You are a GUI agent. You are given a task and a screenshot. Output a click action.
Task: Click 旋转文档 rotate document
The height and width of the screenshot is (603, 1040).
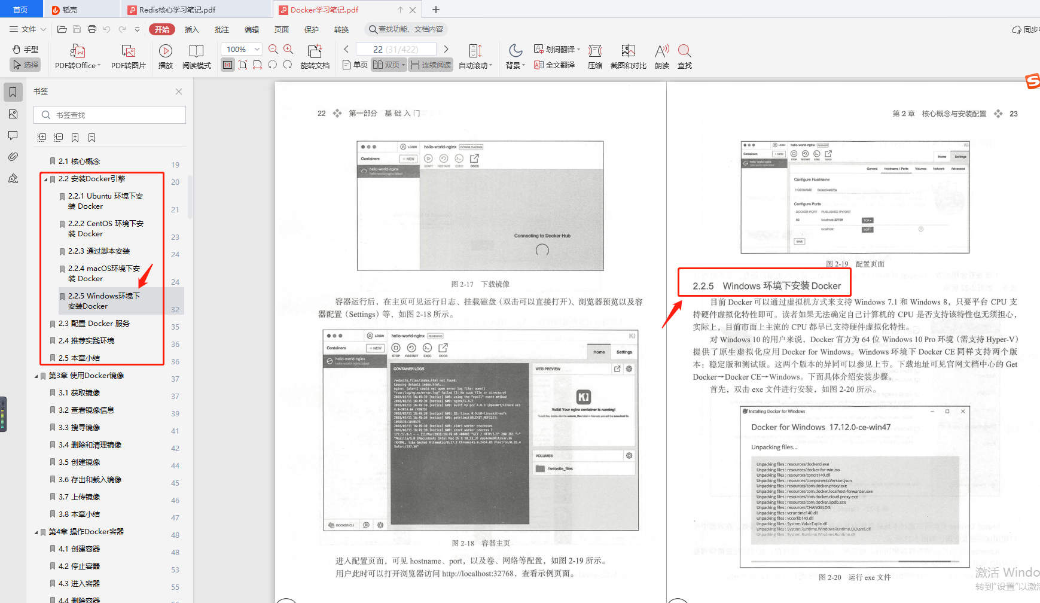click(315, 57)
